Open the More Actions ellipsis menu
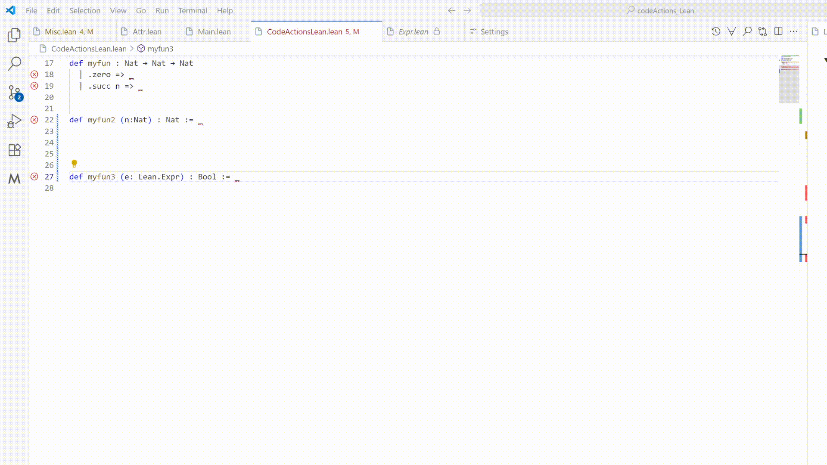Viewport: 827px width, 465px height. (x=794, y=31)
